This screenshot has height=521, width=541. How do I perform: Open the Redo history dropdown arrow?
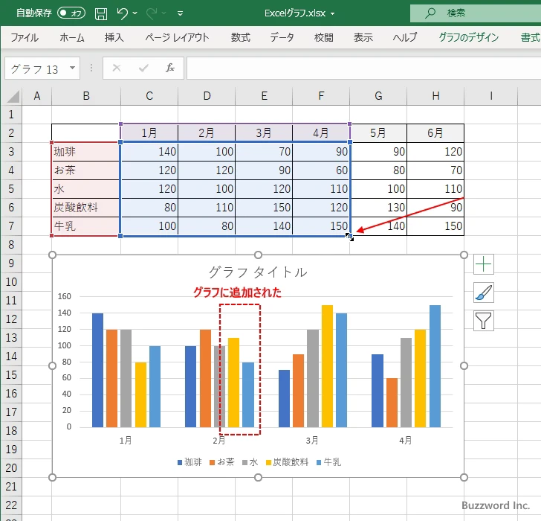164,13
